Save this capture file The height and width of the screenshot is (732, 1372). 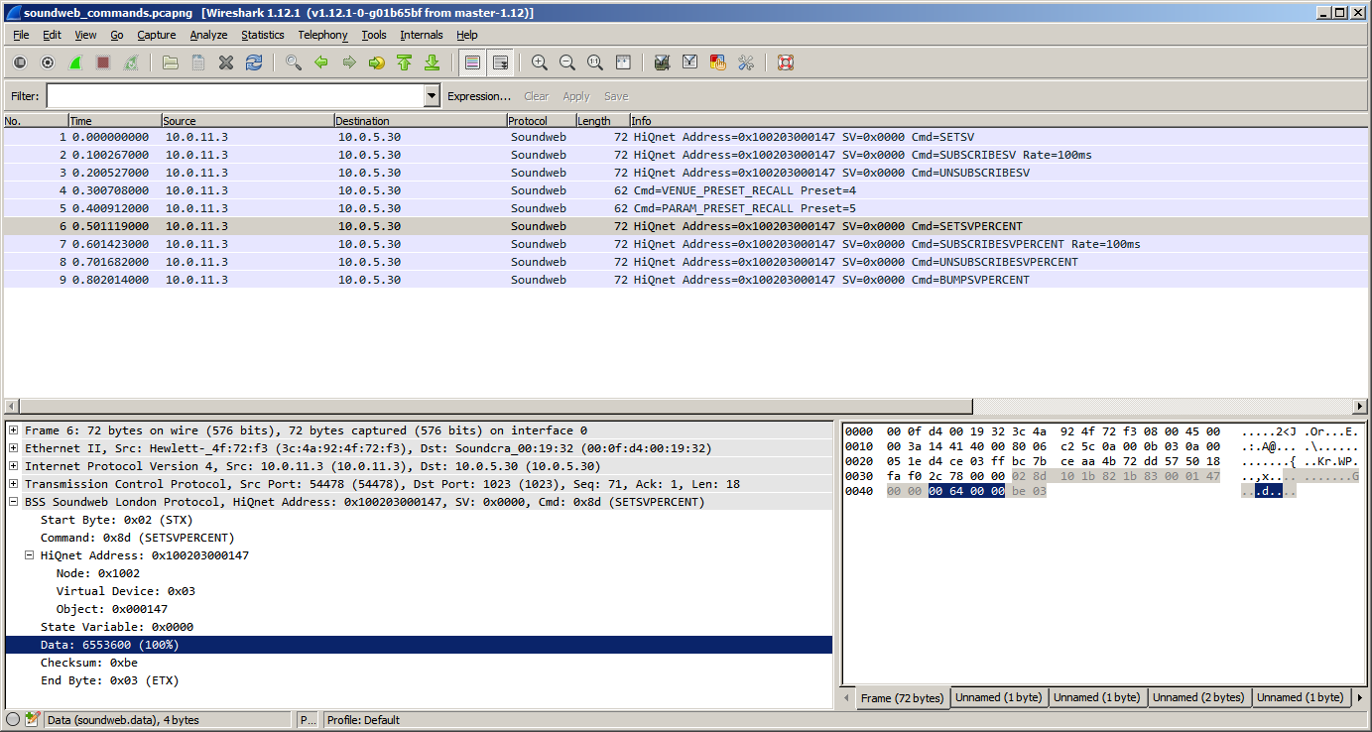[198, 62]
